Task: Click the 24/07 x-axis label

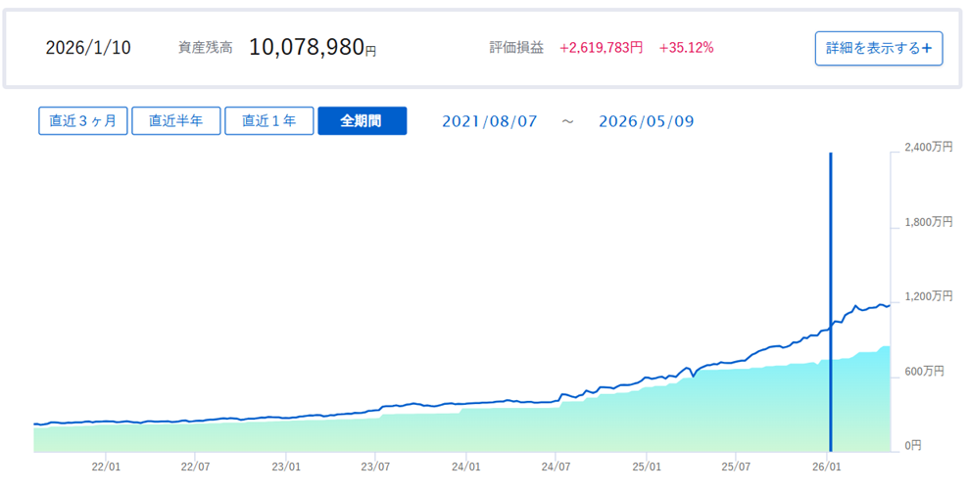Action: coord(557,467)
